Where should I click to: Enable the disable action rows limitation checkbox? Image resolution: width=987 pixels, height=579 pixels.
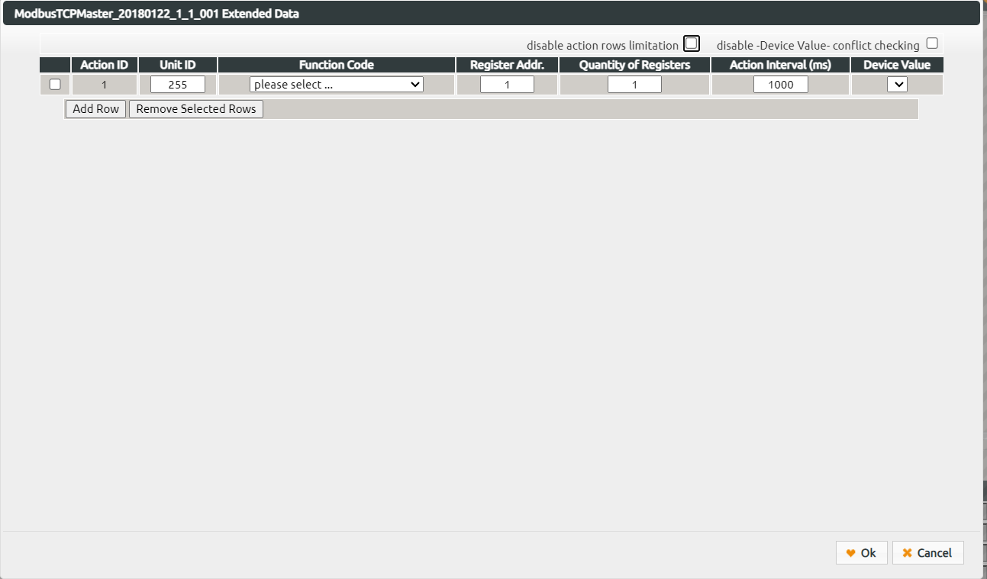(691, 43)
